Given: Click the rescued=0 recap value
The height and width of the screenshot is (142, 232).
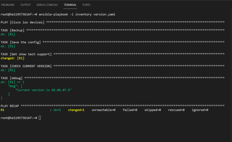Looking at the screenshot, I should coord(176,110).
